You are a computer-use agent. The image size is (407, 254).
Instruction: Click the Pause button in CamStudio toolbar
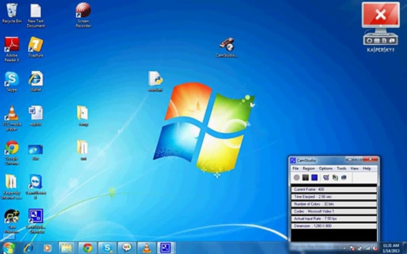306,177
